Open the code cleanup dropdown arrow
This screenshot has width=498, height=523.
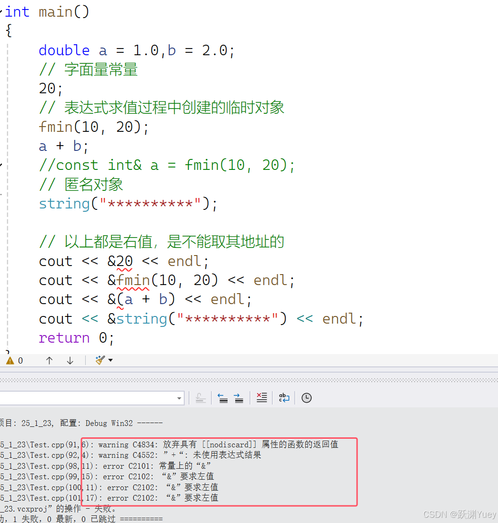pyautogui.click(x=110, y=360)
